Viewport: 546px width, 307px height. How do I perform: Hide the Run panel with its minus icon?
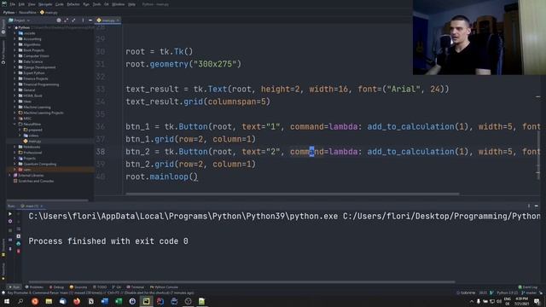pyautogui.click(x=537, y=206)
